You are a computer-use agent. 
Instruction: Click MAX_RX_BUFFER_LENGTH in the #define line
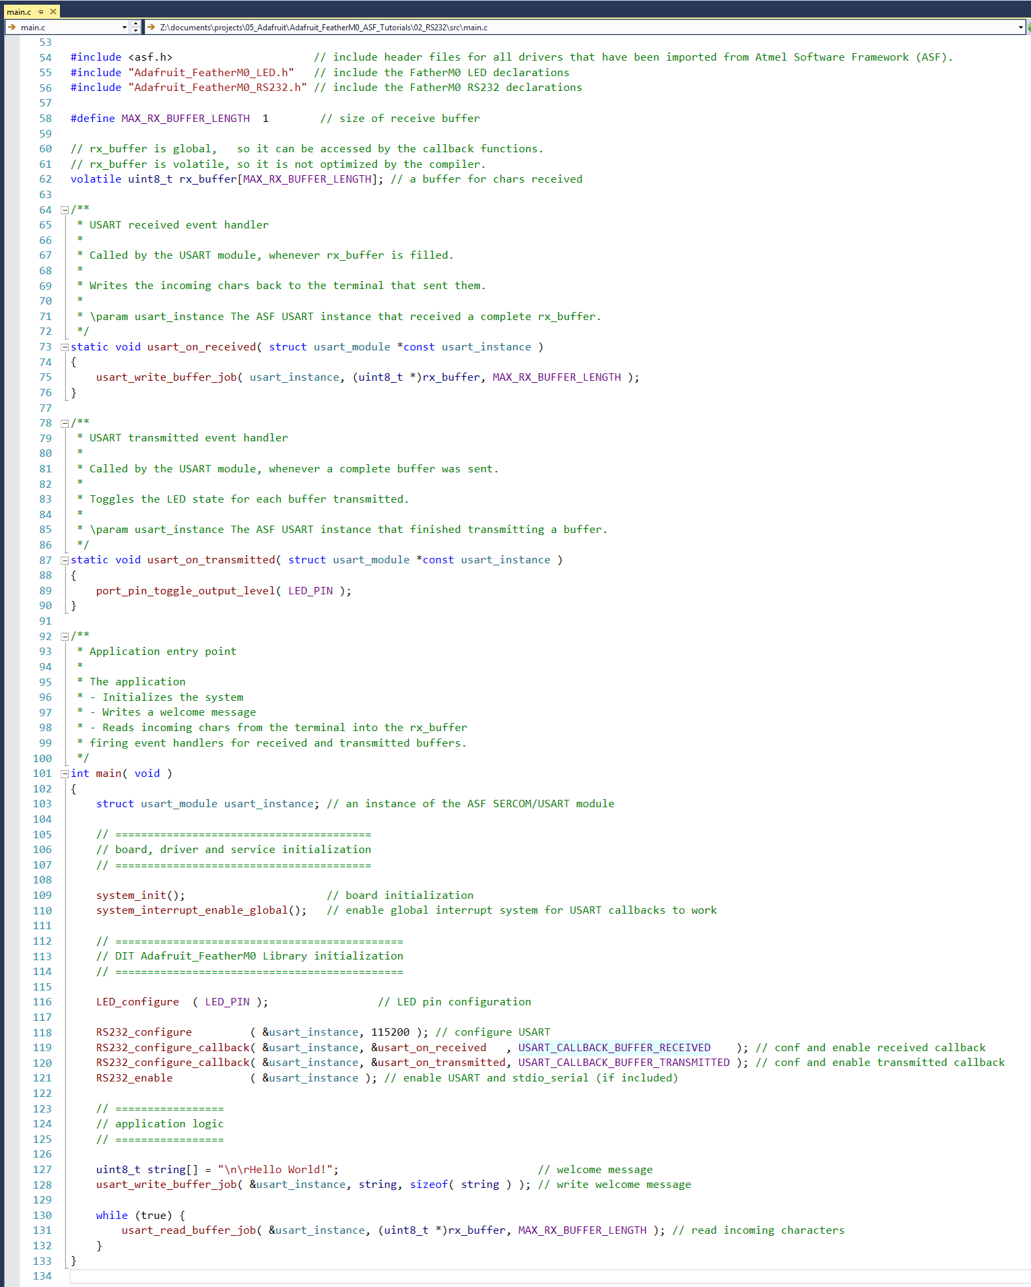185,119
